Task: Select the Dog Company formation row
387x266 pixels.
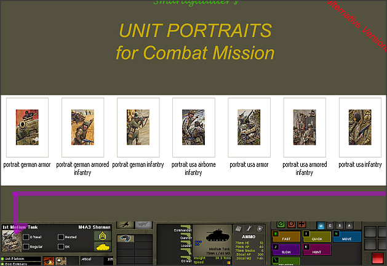Action: 20,264
